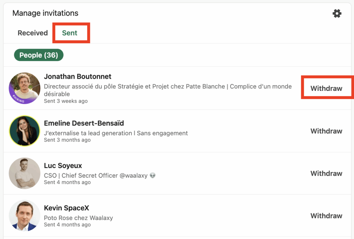Withdraw the Luc Soyeux invitation

click(326, 173)
